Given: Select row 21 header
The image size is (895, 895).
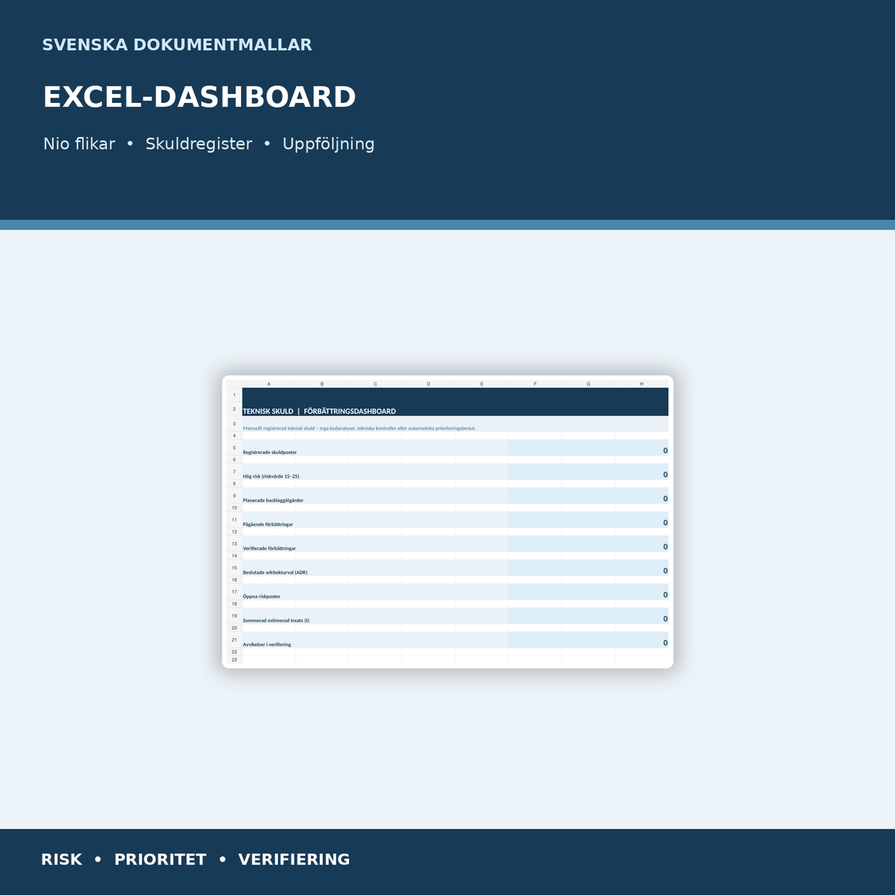Looking at the screenshot, I should (x=234, y=640).
